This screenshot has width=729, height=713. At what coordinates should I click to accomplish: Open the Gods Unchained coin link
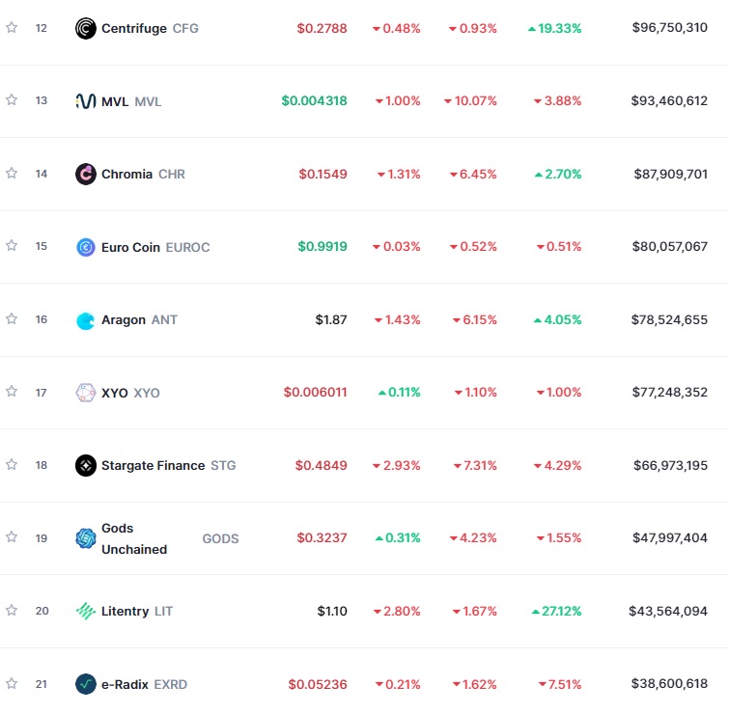[x=170, y=538]
